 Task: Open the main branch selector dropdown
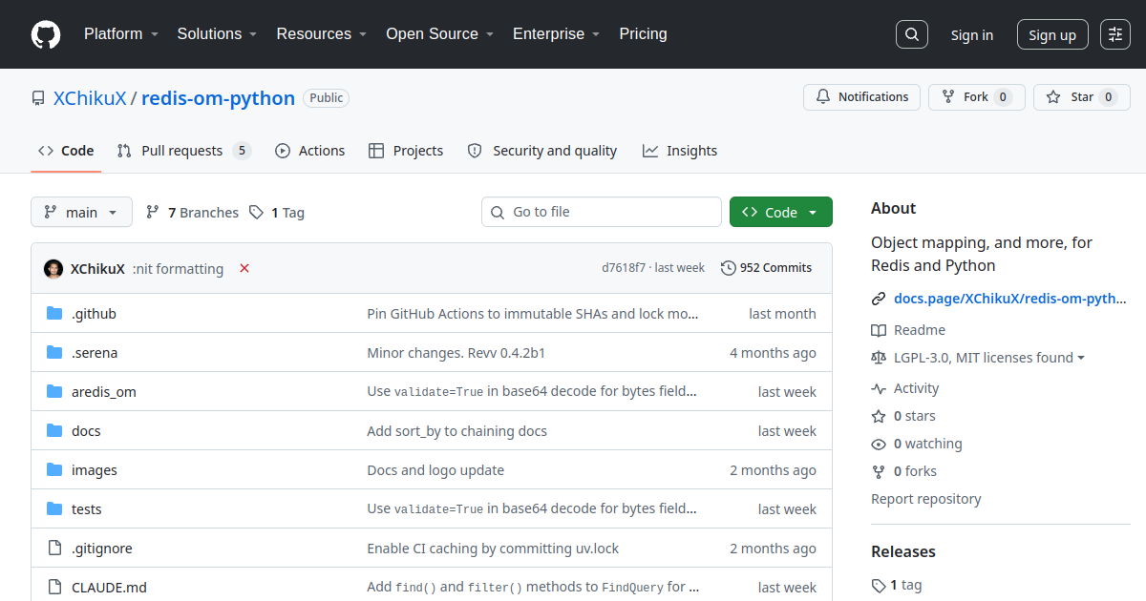coord(81,212)
